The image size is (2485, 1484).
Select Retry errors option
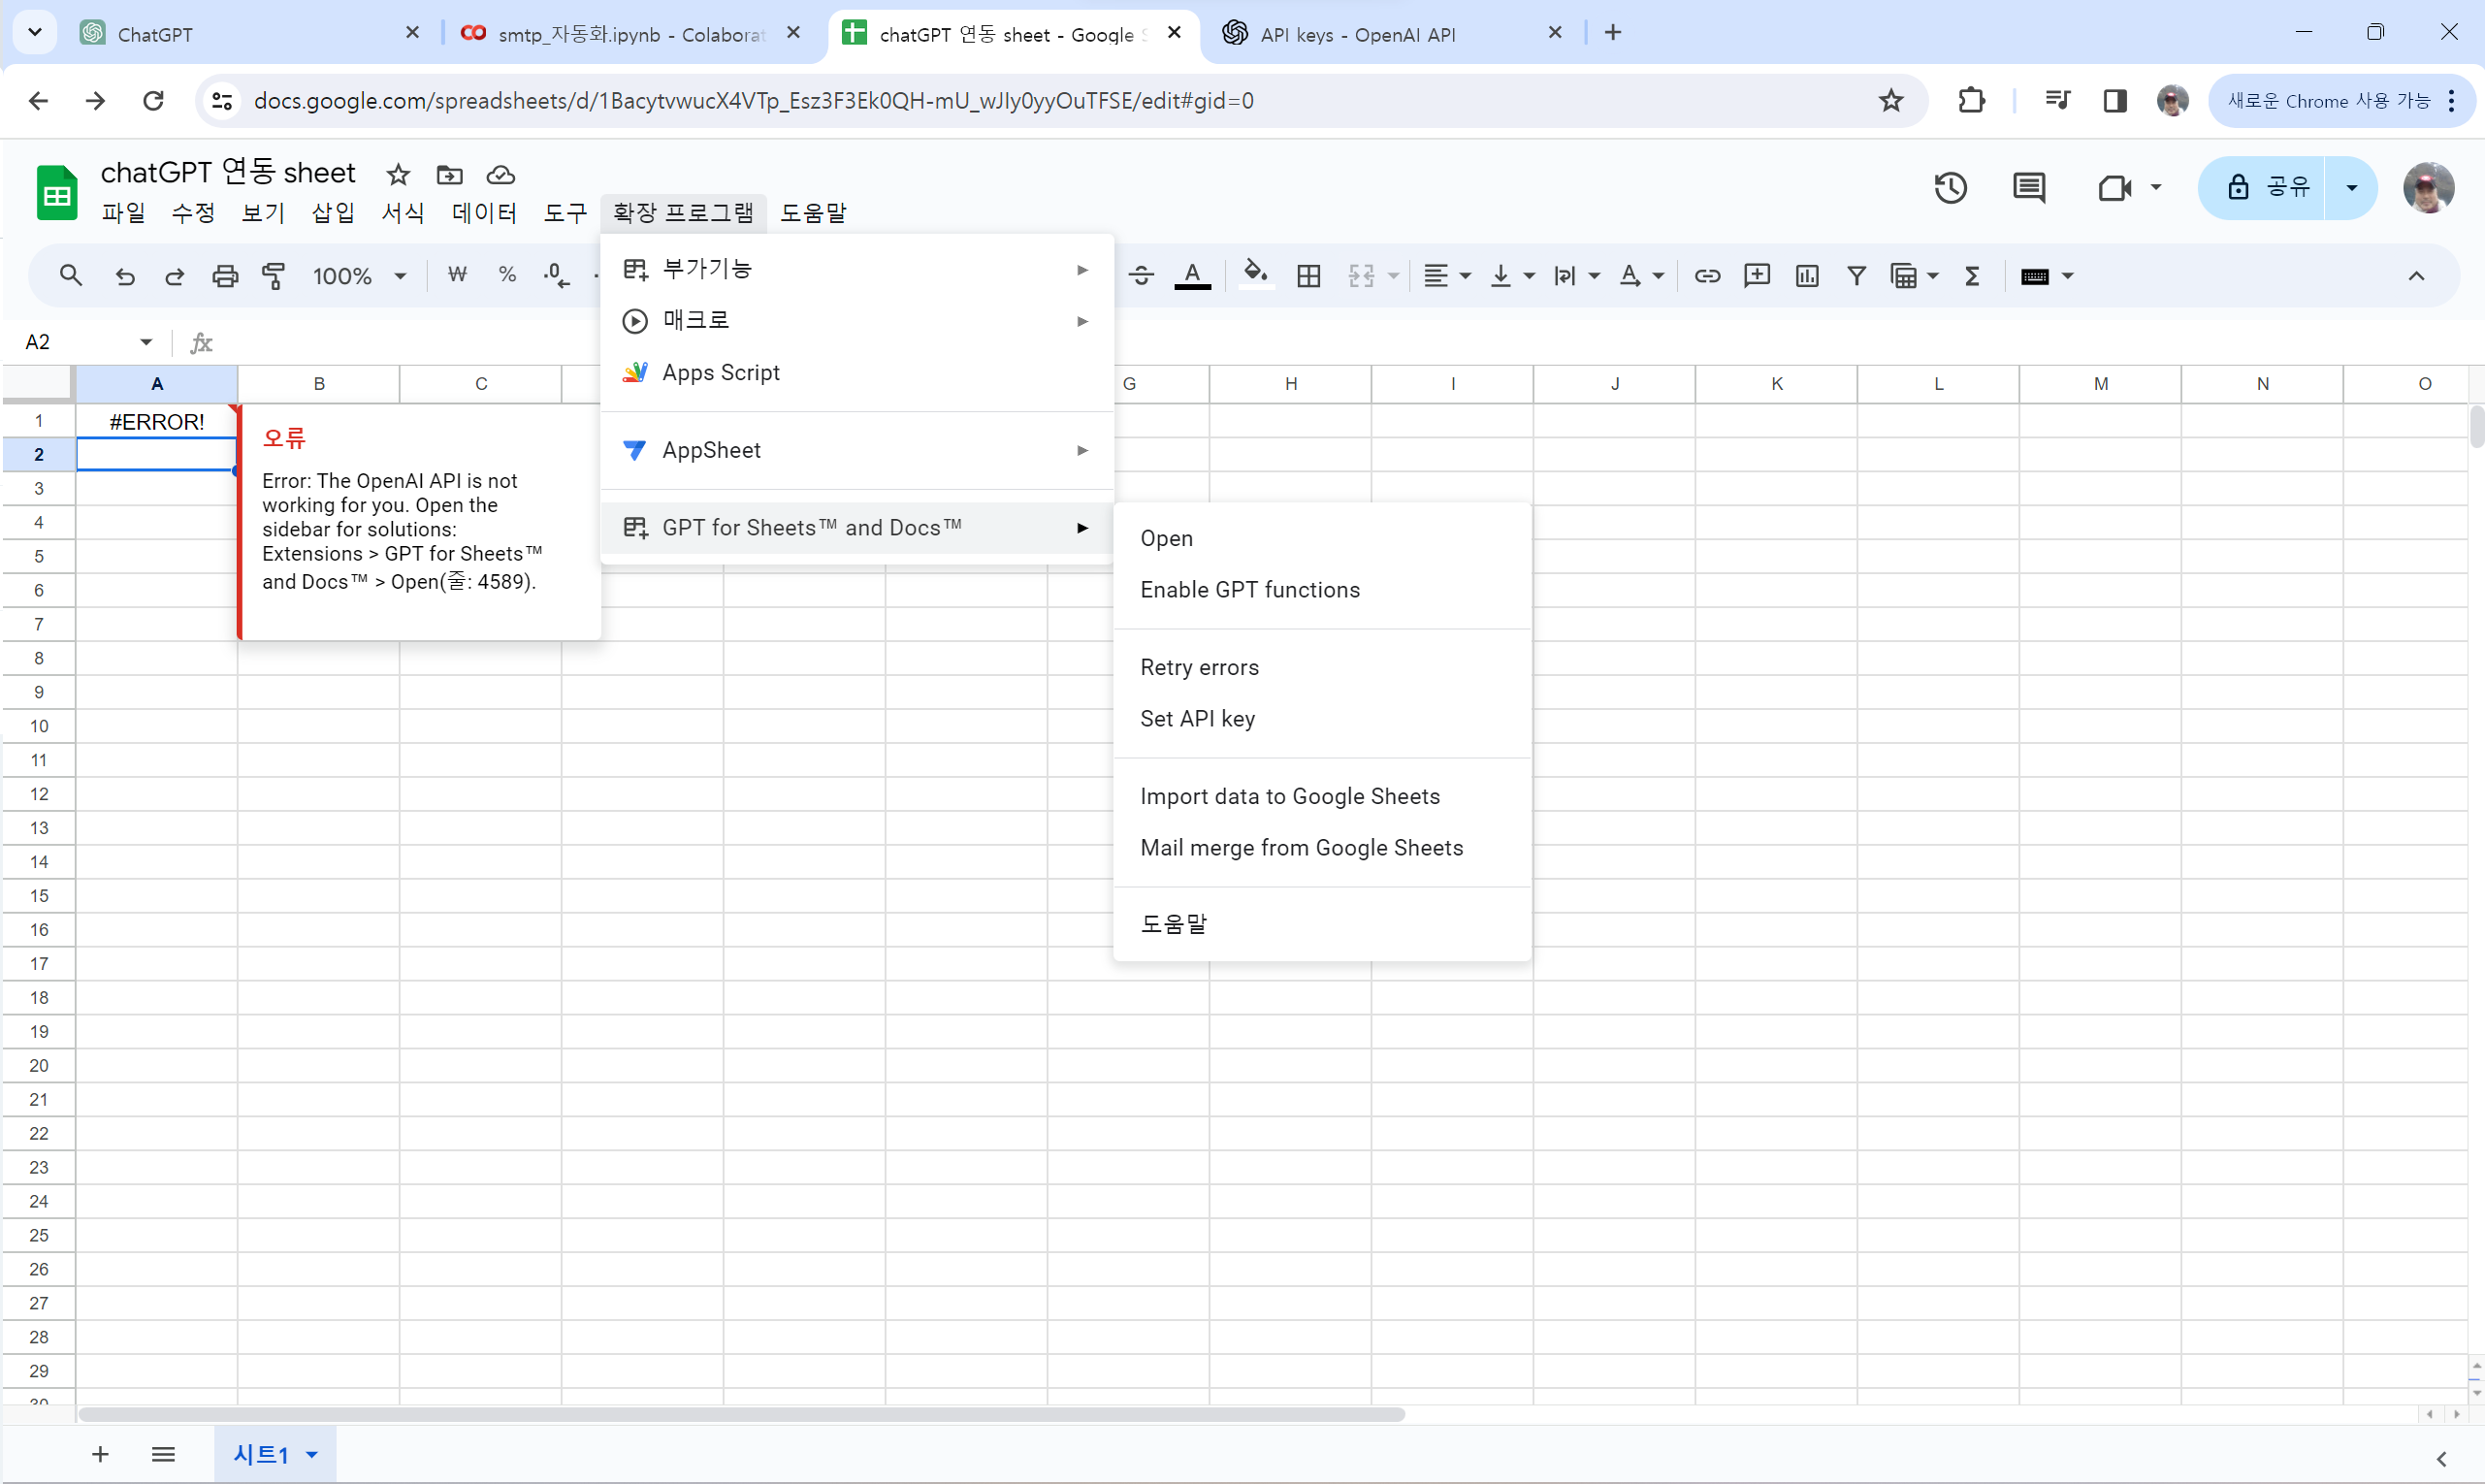pyautogui.click(x=1322, y=668)
